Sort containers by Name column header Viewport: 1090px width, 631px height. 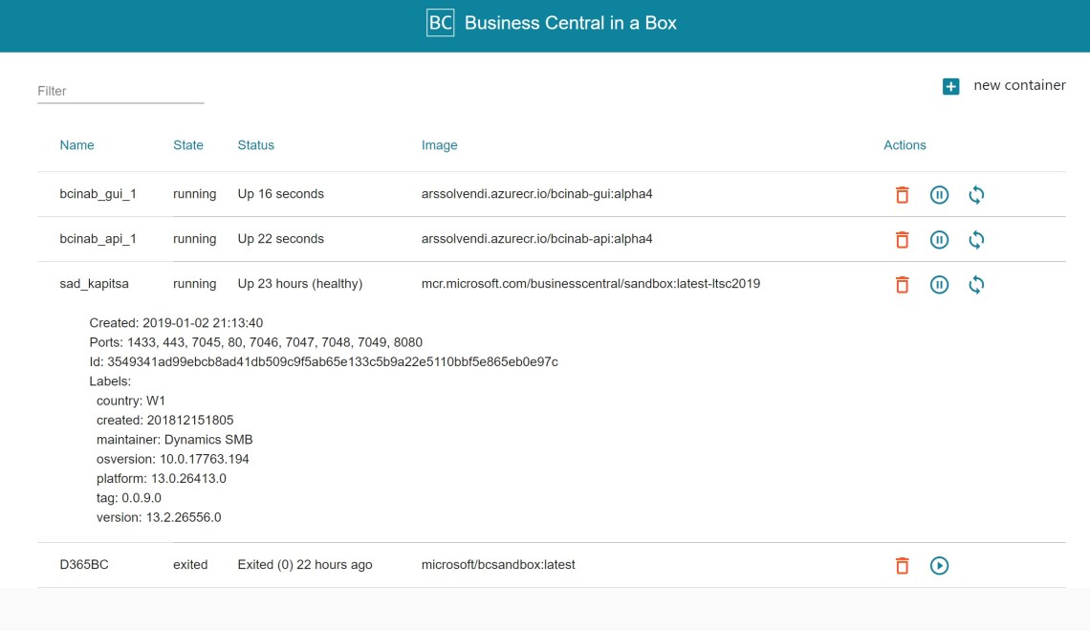(76, 145)
